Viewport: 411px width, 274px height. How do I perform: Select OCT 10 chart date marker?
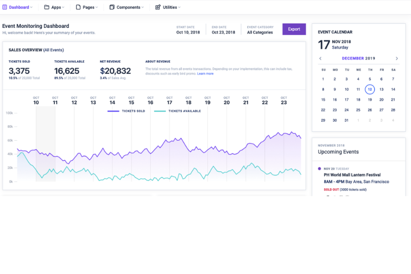tap(36, 100)
